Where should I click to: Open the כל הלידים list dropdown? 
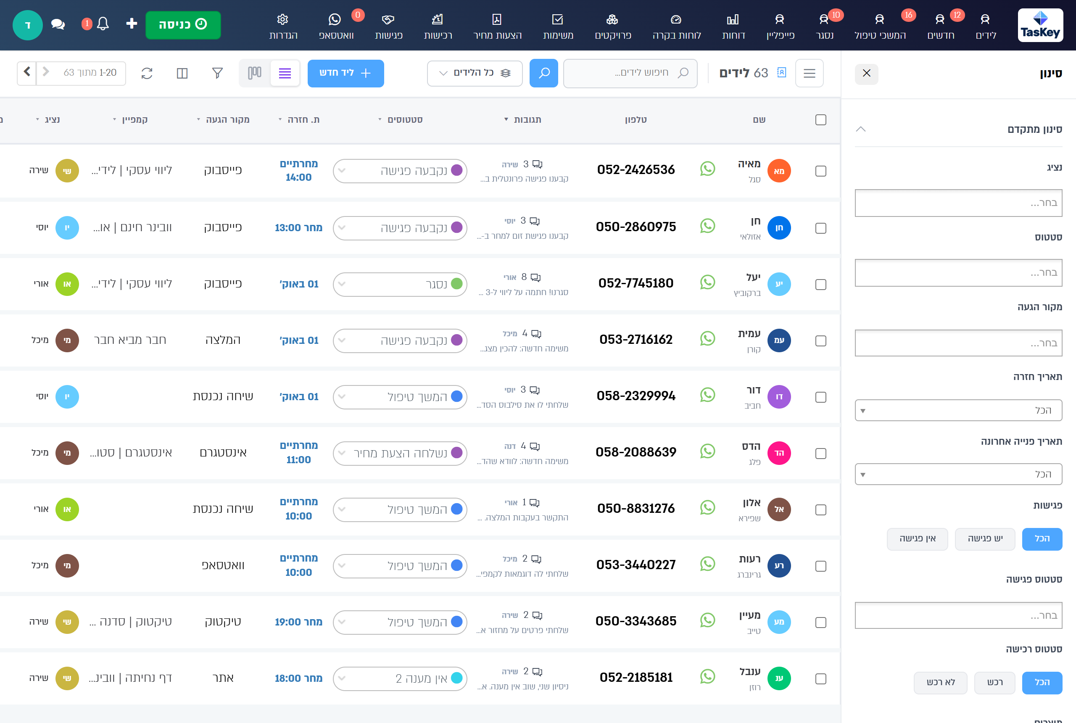click(x=475, y=73)
